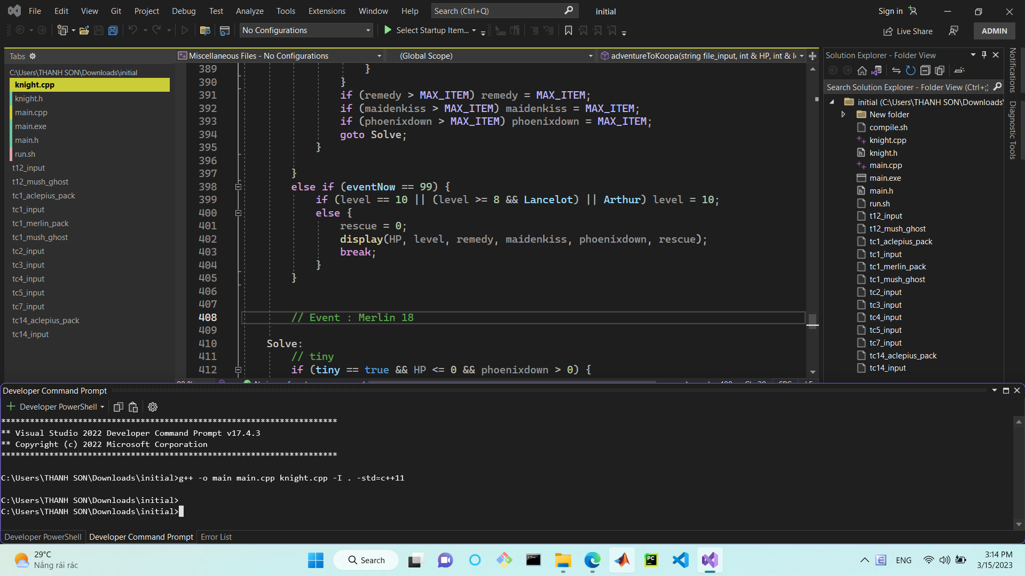The width and height of the screenshot is (1025, 576).
Task: Toggle Show All Files in Solution Explorer
Action: pos(940,70)
